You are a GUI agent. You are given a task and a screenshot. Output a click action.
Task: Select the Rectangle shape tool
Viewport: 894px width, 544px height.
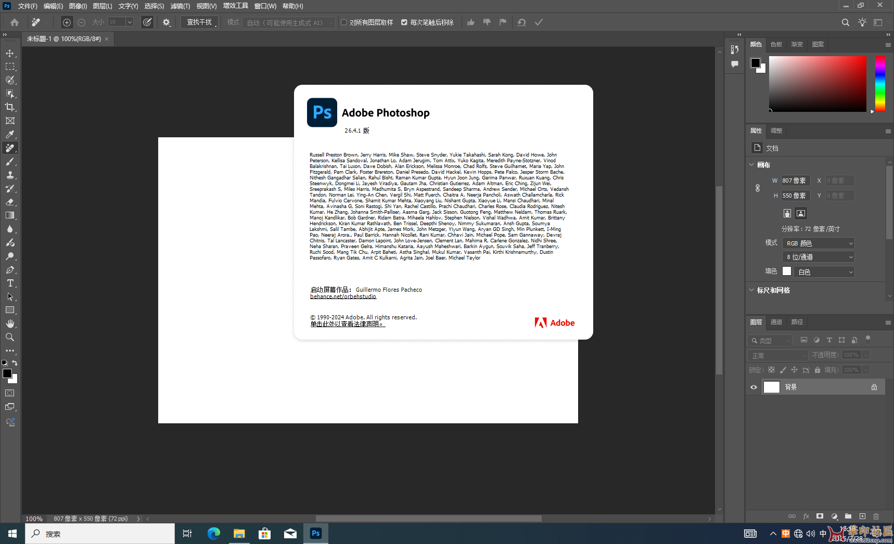click(10, 310)
